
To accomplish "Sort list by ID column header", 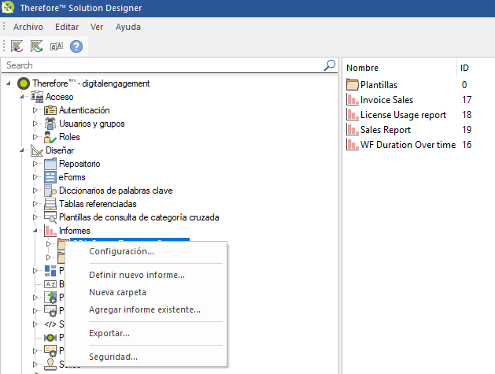I will (464, 68).
